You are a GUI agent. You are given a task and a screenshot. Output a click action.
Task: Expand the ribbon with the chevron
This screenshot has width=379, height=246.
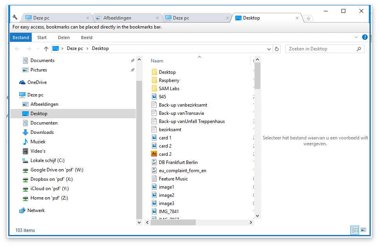pyautogui.click(x=356, y=37)
